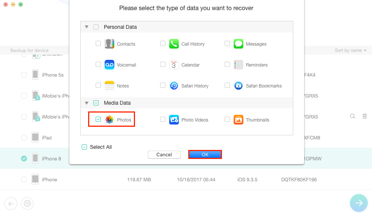Click the Media Data heading text
Viewport: 372px width, 215px height.
point(117,103)
